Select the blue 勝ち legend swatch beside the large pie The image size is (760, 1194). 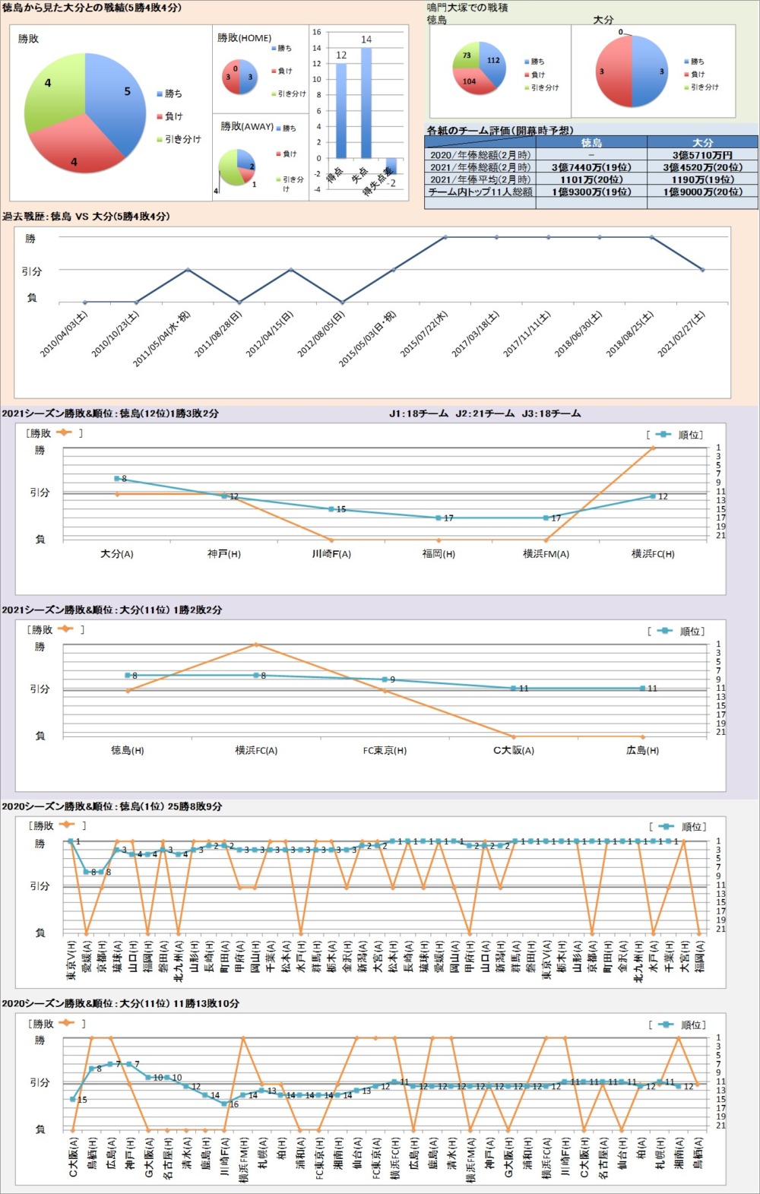[x=159, y=94]
